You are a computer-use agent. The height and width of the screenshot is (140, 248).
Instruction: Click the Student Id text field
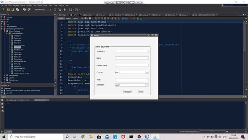point(132,51)
